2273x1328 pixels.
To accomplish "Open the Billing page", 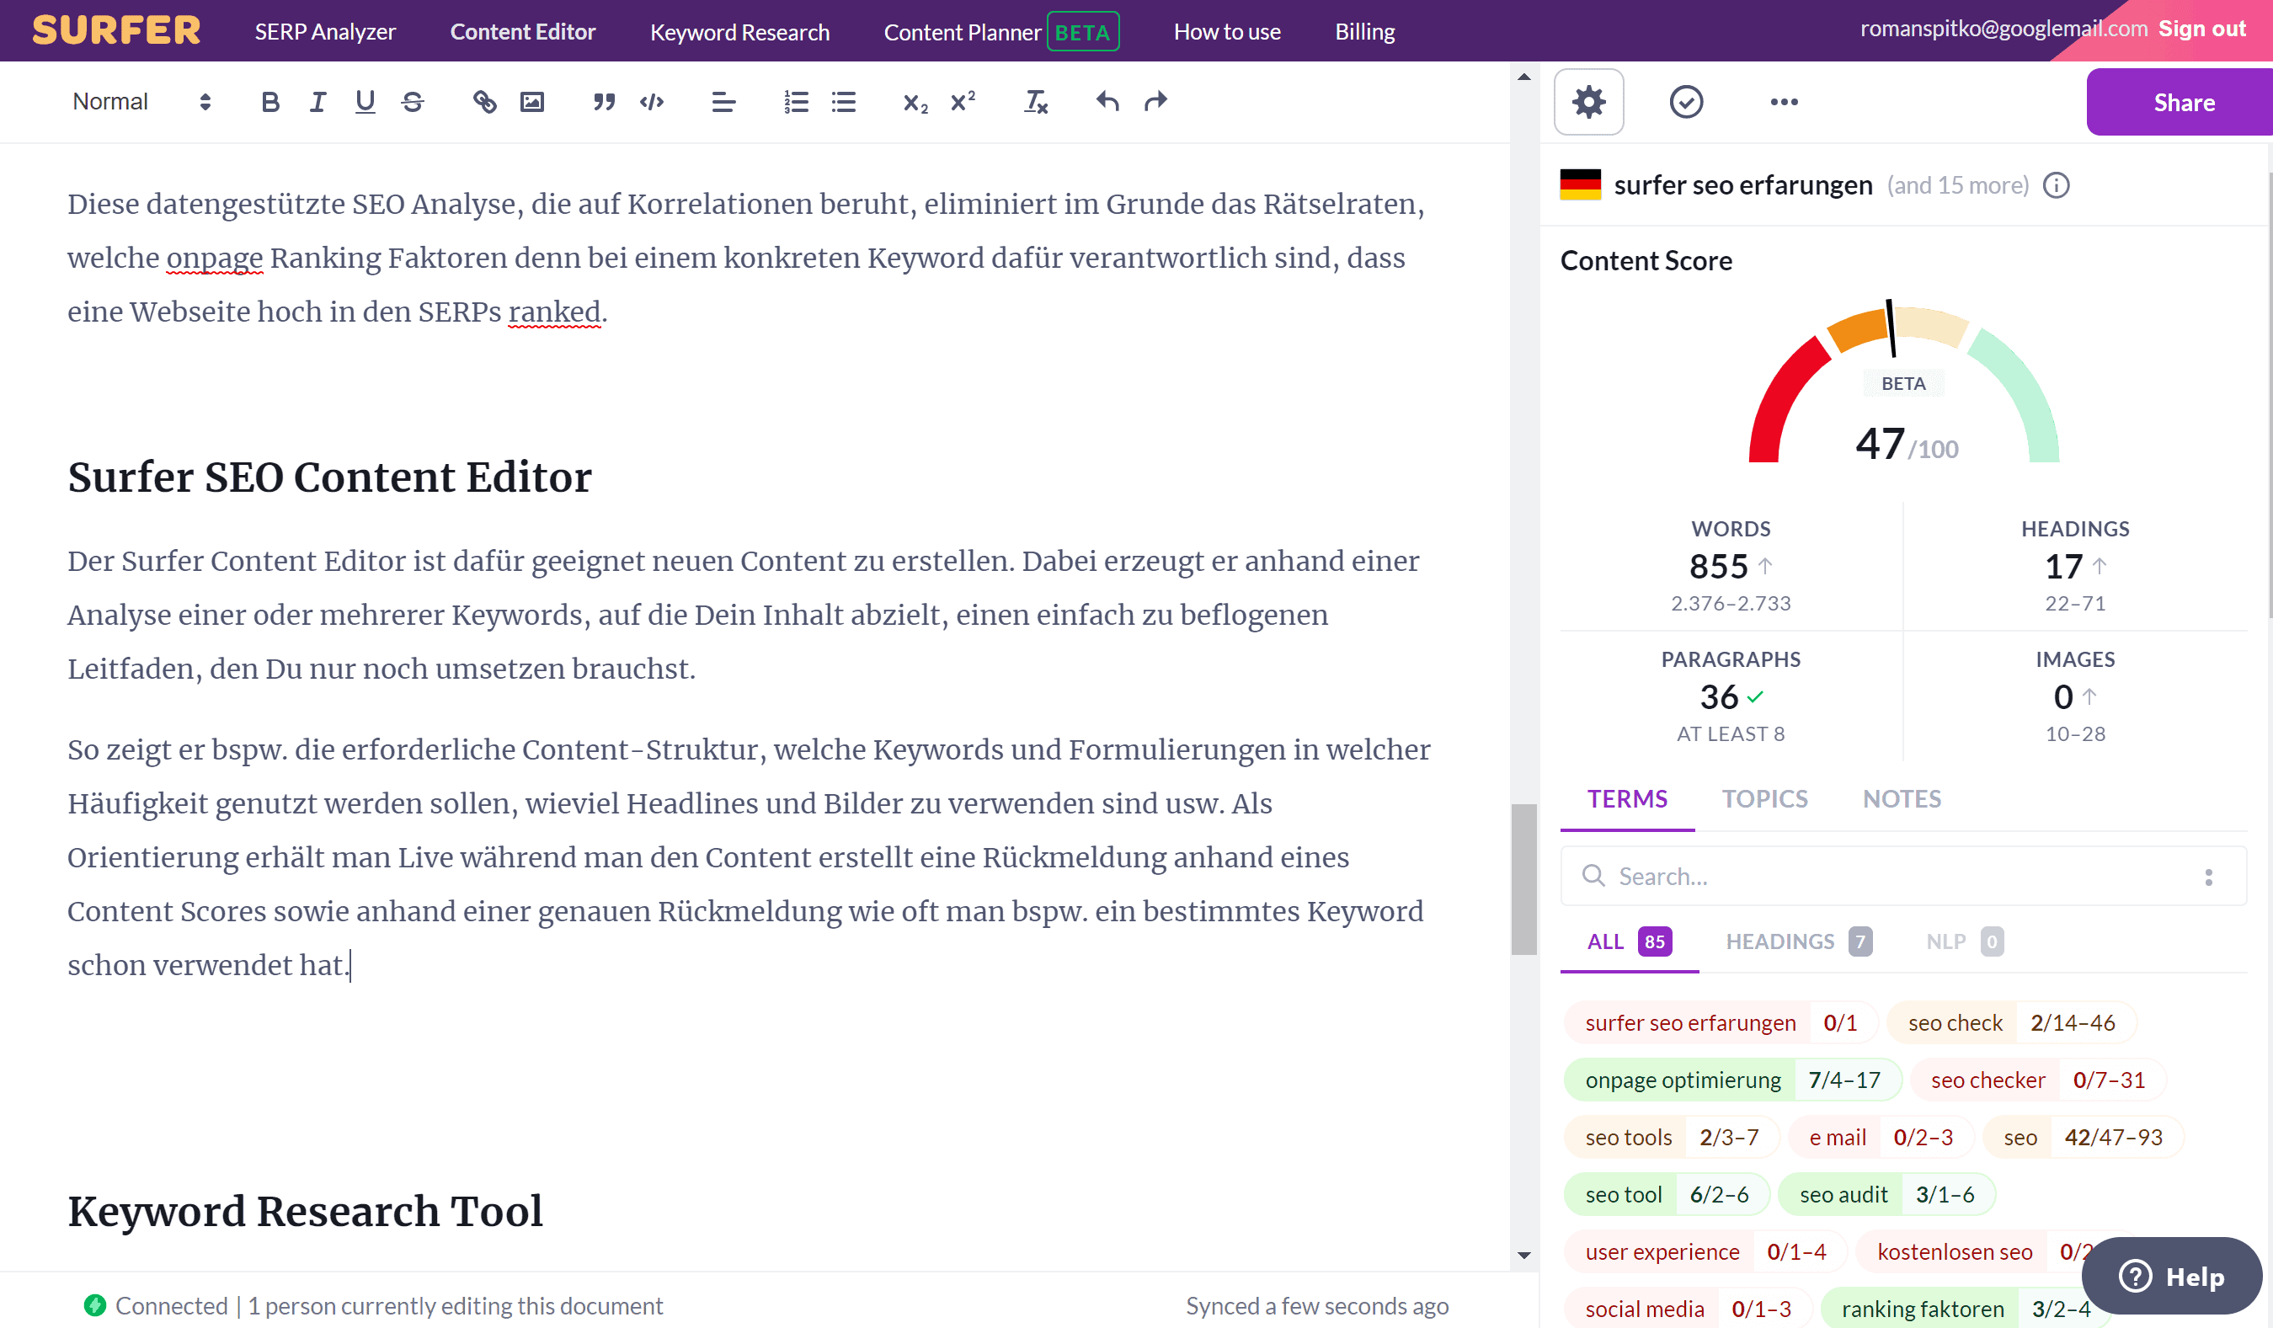I will (x=1364, y=31).
